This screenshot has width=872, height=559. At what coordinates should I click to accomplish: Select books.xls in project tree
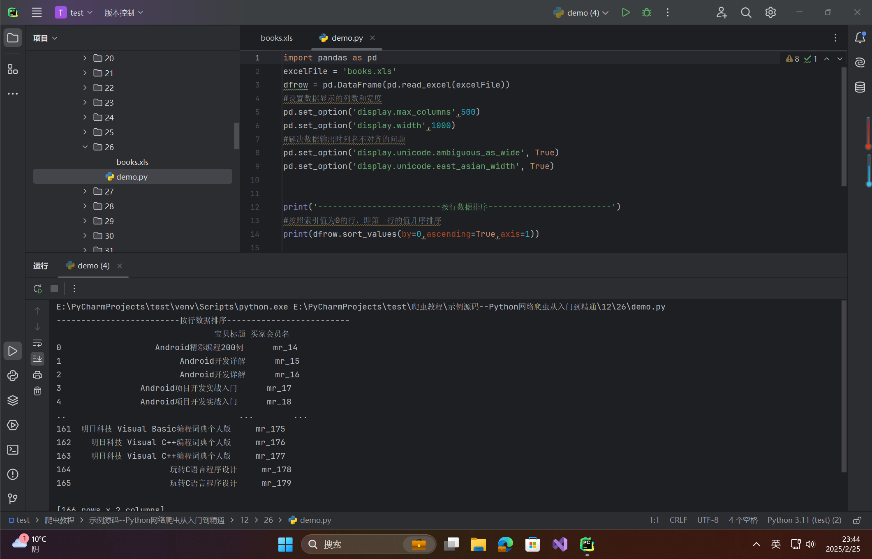point(132,162)
